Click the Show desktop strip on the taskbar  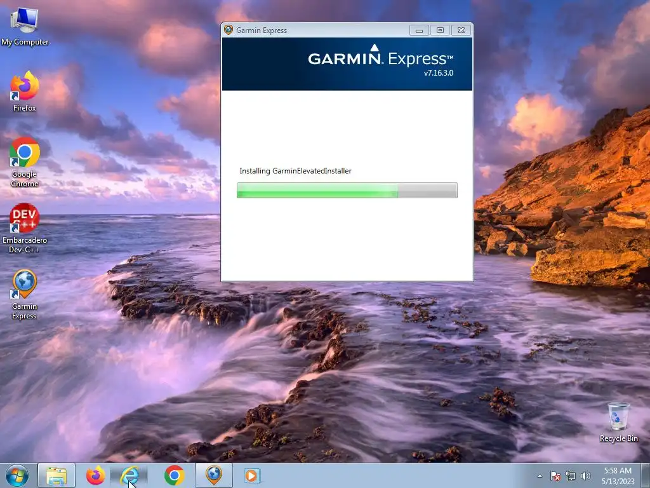(646, 476)
